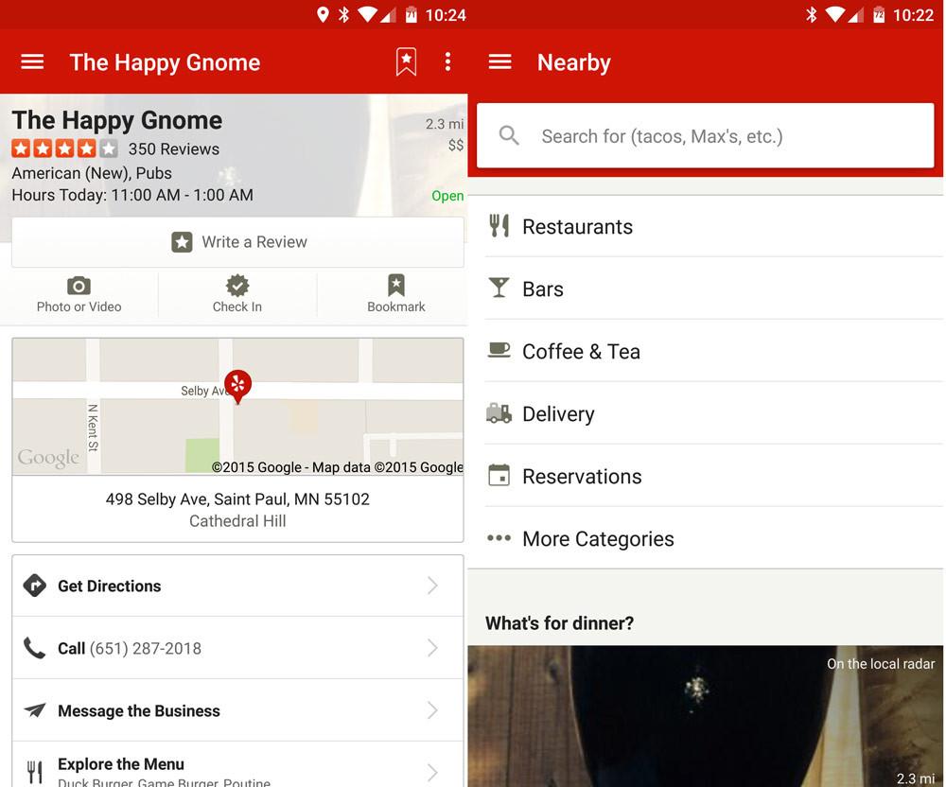Open the three-dot overflow menu
This screenshot has width=946, height=787.
point(447,62)
